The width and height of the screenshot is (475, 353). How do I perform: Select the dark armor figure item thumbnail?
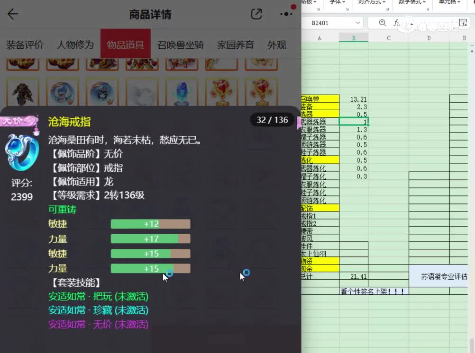point(23,92)
